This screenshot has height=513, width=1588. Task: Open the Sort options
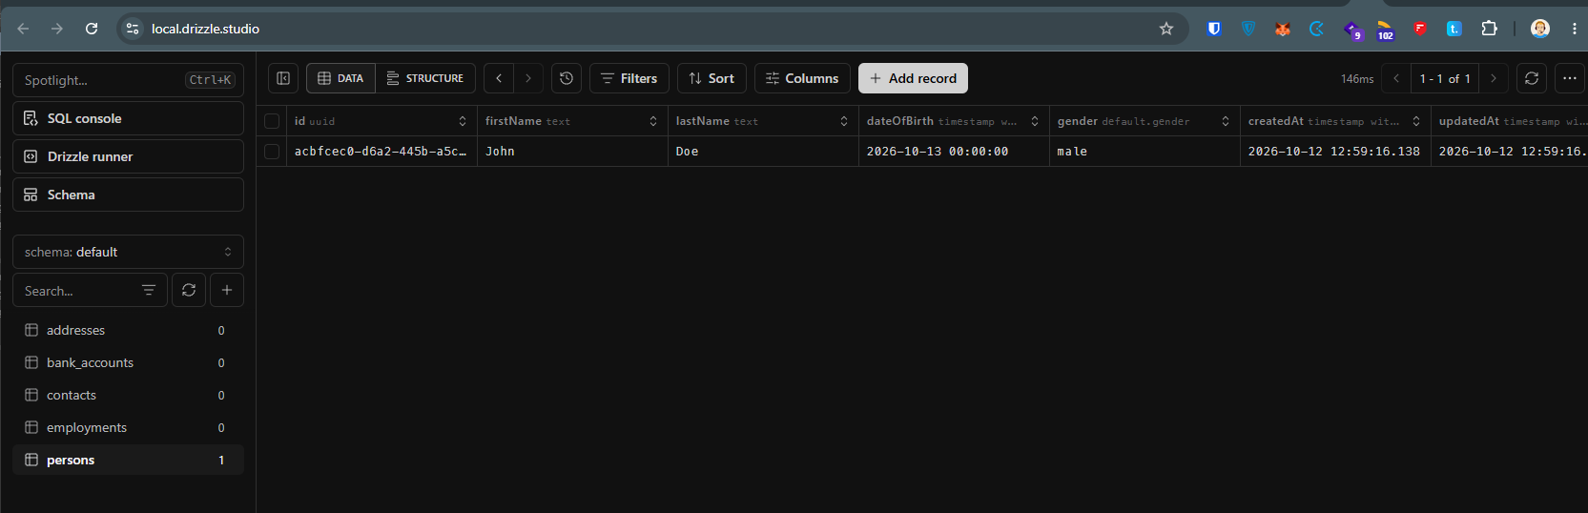pos(712,78)
